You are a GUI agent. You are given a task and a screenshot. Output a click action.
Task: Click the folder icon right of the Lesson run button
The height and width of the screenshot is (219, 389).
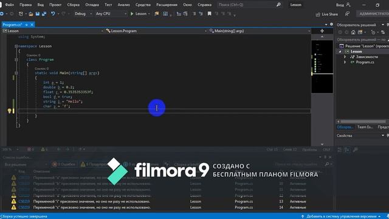[x=157, y=13]
